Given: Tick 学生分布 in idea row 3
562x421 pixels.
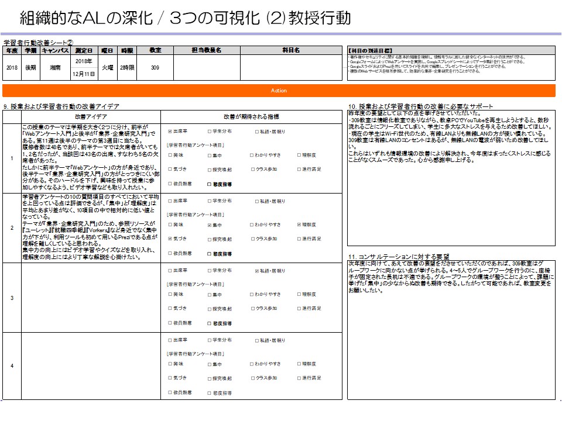Looking at the screenshot, I should coord(210,270).
